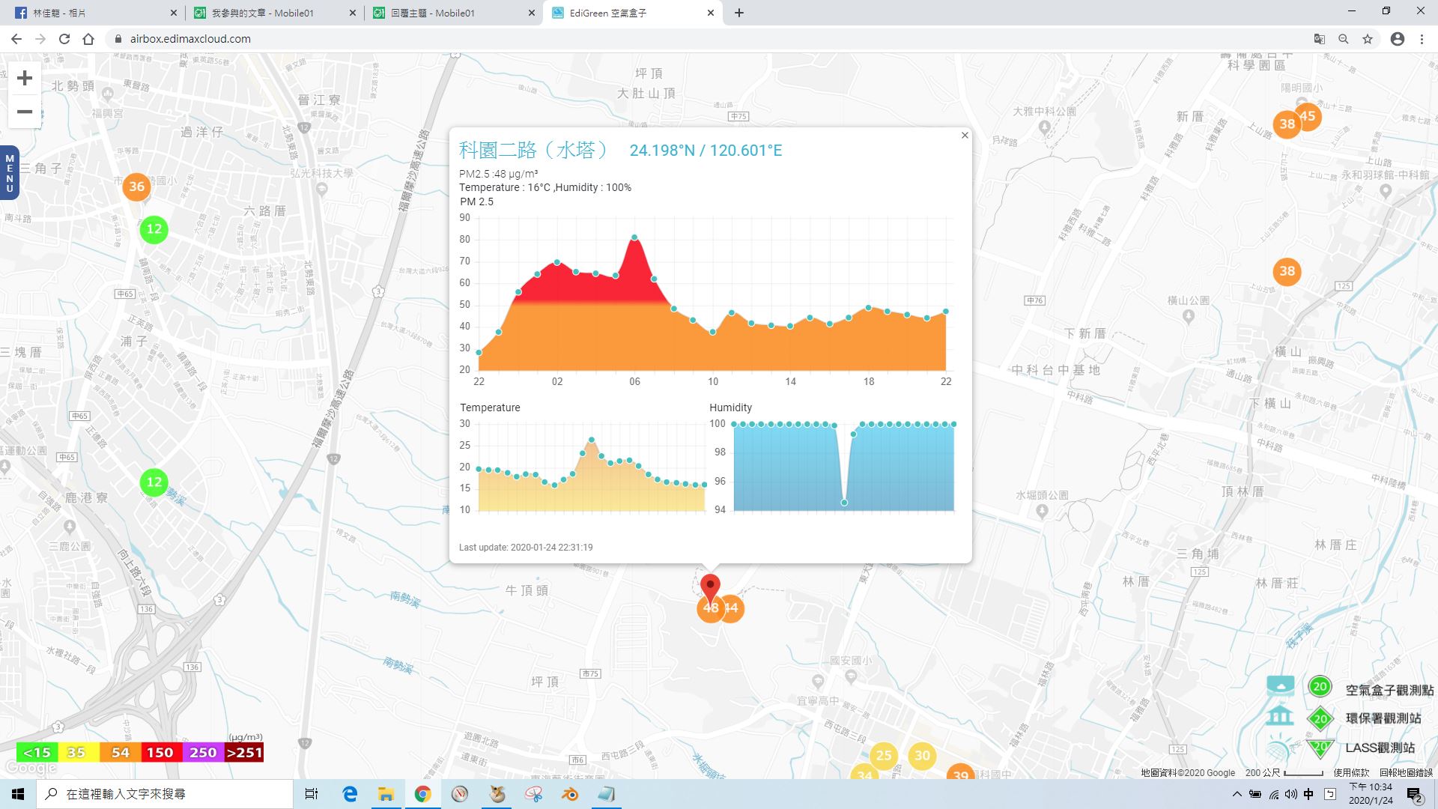
Task: Click the purple 250 legend color
Action: coord(202,752)
